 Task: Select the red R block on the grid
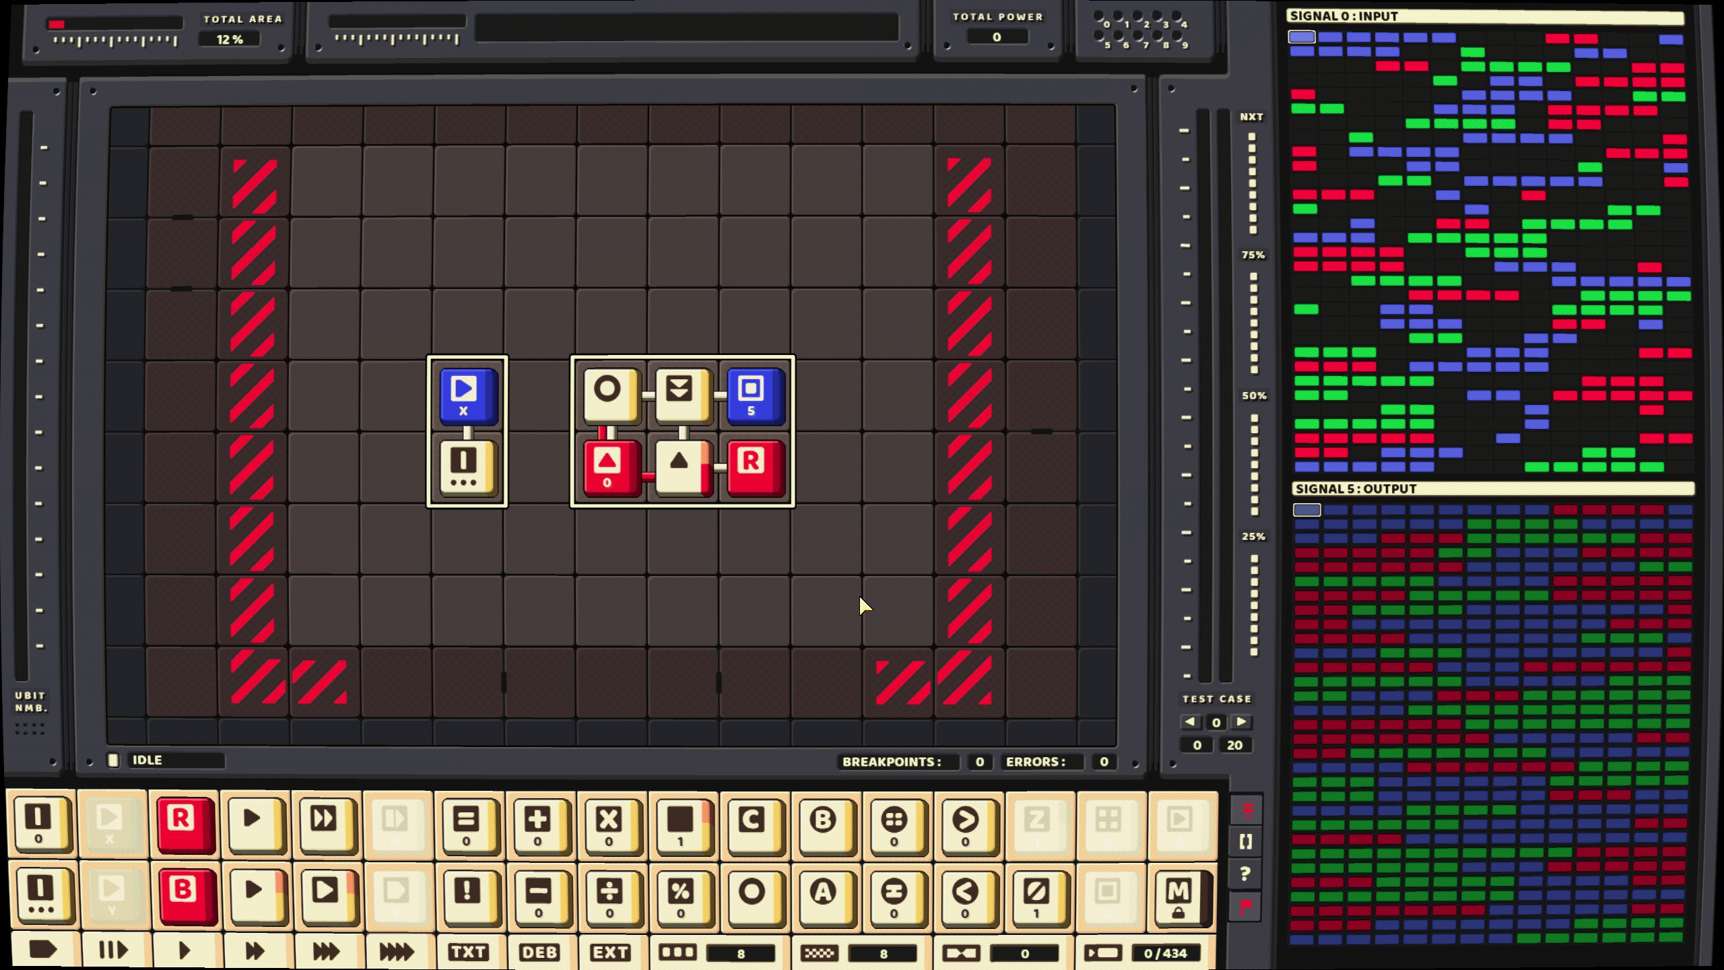coord(755,468)
